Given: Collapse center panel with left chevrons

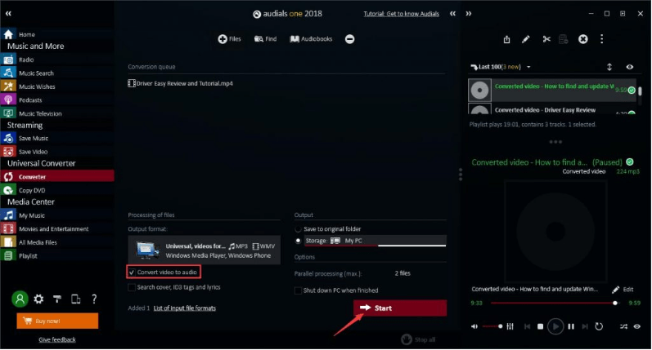Looking at the screenshot, I should click(x=453, y=14).
